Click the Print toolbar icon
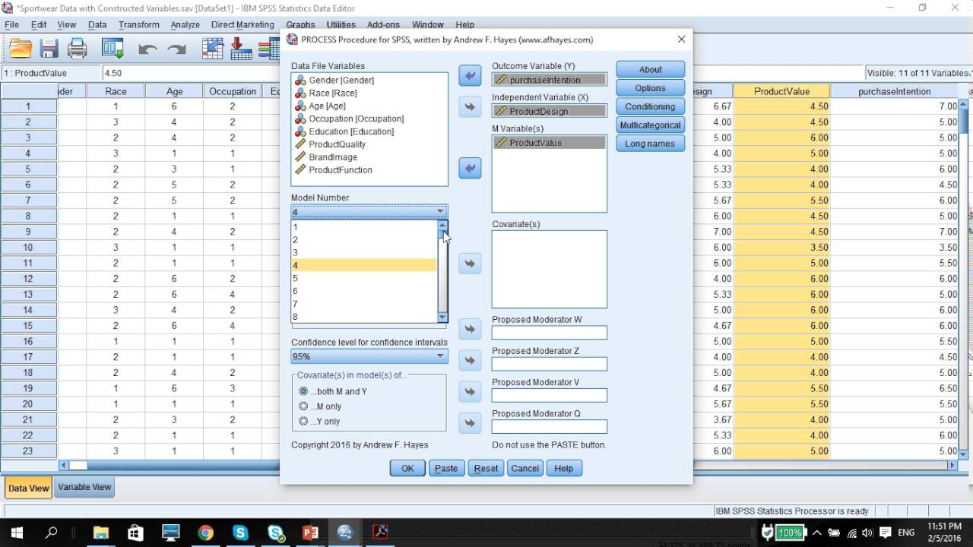This screenshot has height=547, width=973. 78,49
